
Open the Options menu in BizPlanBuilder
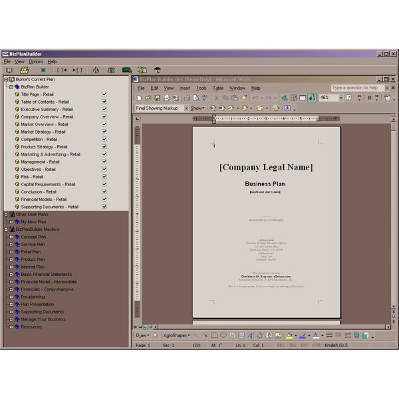click(36, 62)
